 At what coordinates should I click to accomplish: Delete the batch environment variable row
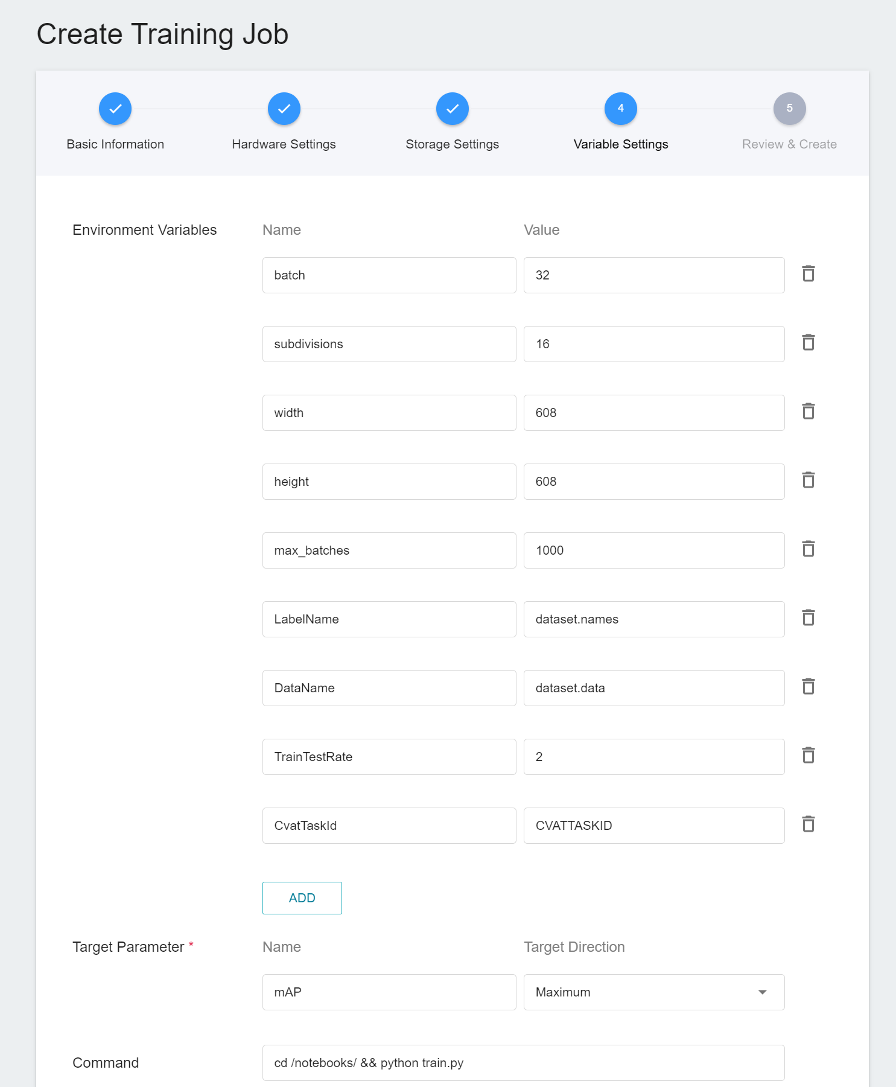point(809,274)
